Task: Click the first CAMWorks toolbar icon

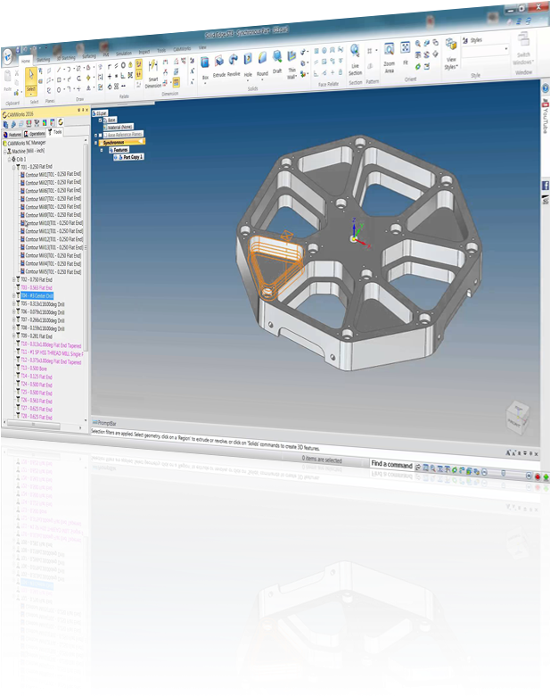Action: pyautogui.click(x=5, y=124)
